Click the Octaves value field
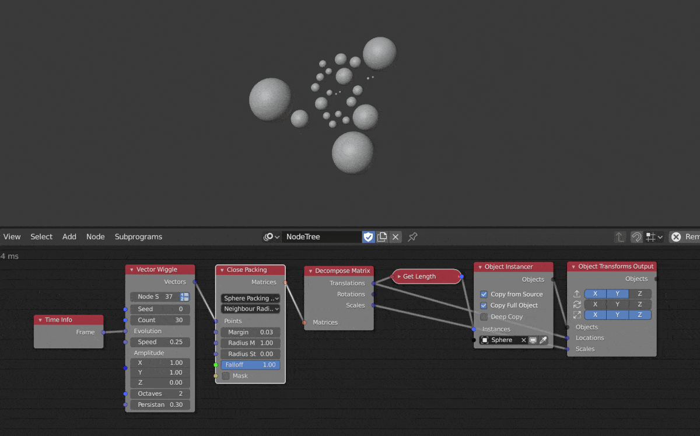 (x=160, y=393)
